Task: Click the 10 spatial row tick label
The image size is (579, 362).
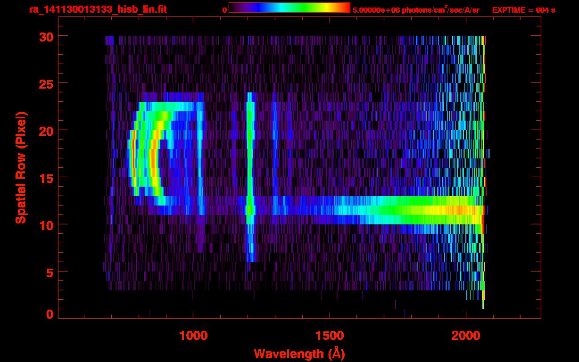Action: click(45, 225)
